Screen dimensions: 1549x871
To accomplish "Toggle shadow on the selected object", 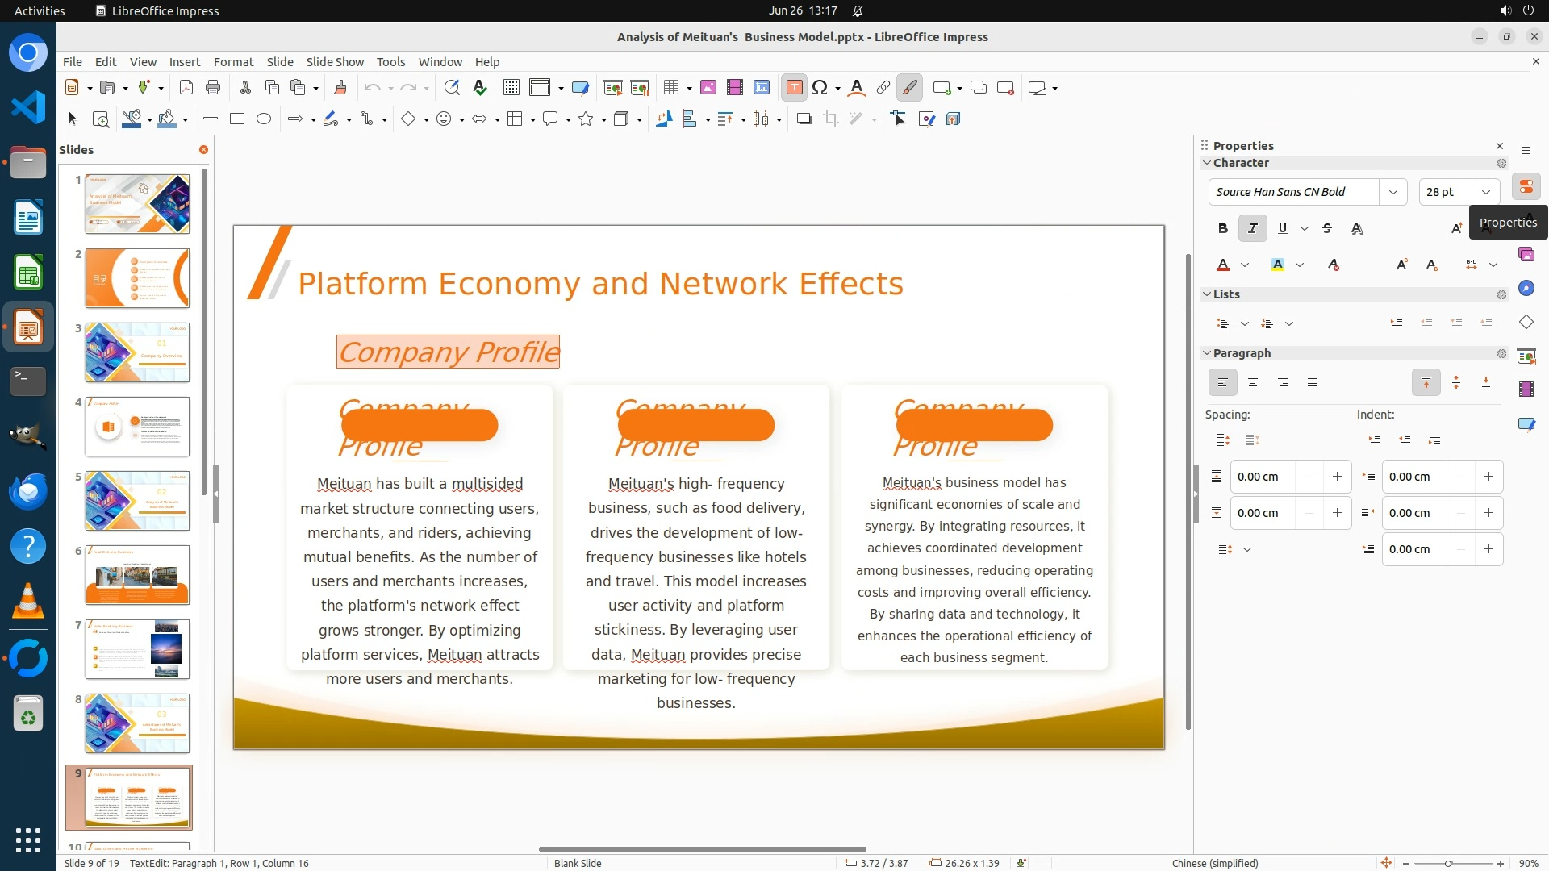I will (804, 119).
